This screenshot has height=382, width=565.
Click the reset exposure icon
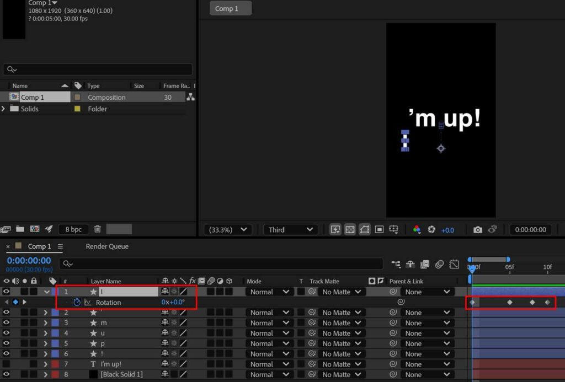tap(431, 230)
